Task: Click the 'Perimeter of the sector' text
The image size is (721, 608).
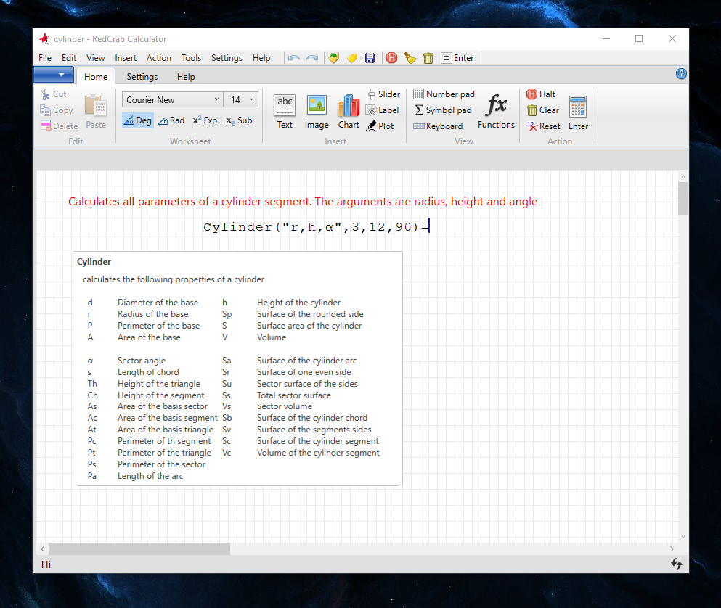Action: click(x=161, y=464)
